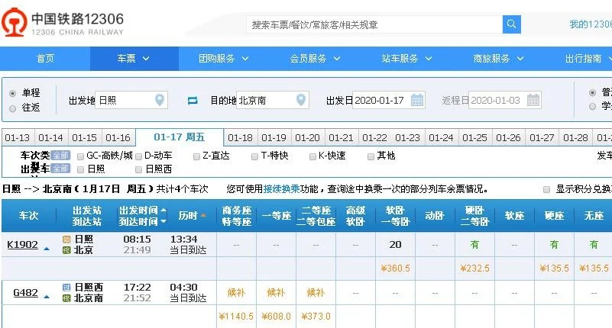Open the 站车服务 dropdown menu

coord(407,59)
